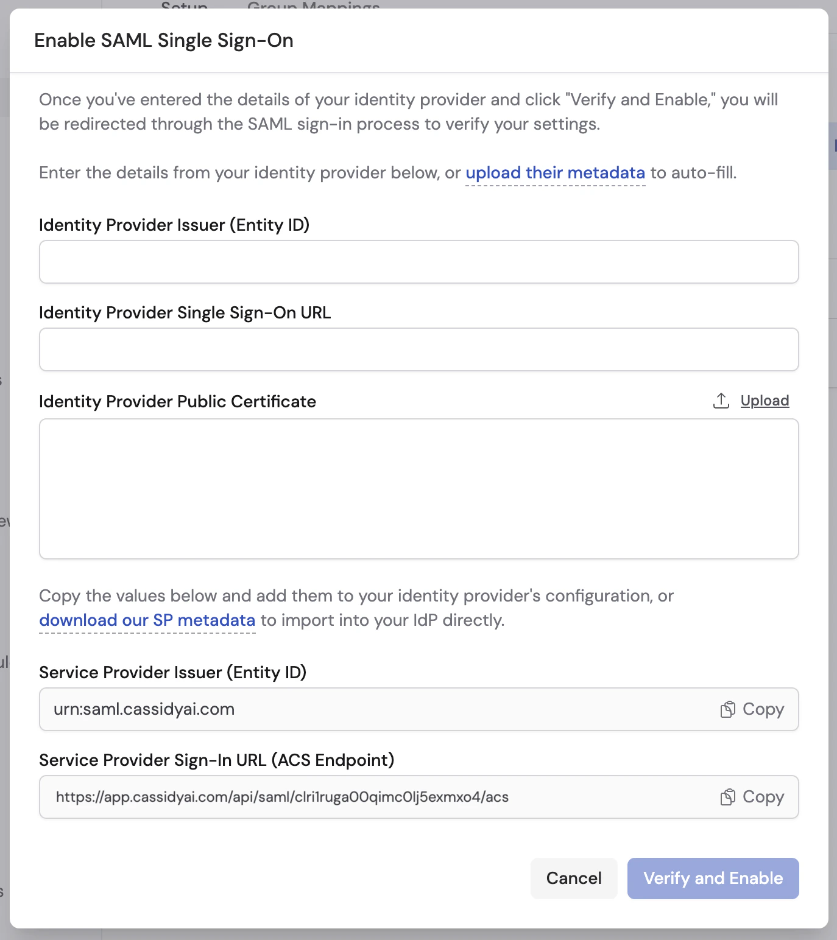Screen dimensions: 837x940
Task: Copy the Service Provider Sign-In URL
Action: click(751, 796)
